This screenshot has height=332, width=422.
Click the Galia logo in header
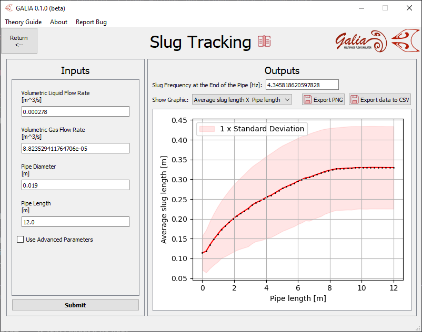pyautogui.click(x=376, y=41)
